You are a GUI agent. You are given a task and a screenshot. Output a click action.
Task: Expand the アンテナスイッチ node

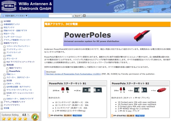pos(5,53)
